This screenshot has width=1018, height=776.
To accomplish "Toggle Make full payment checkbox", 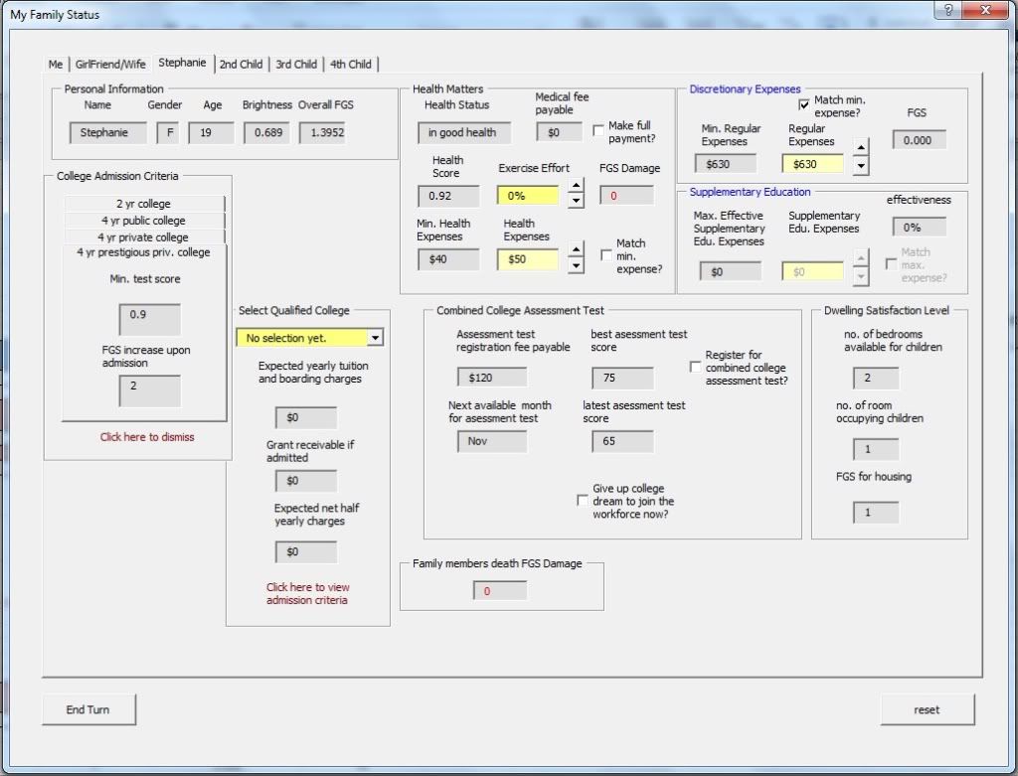I will point(598,130).
